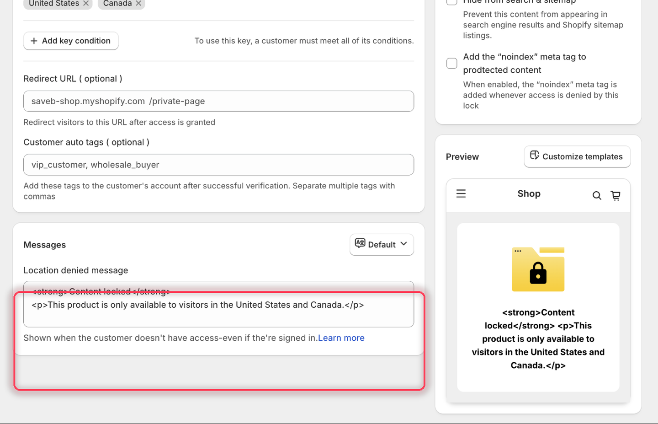This screenshot has width=658, height=424.
Task: Click "Shown when the customer doesn't have access" text
Action: point(170,338)
